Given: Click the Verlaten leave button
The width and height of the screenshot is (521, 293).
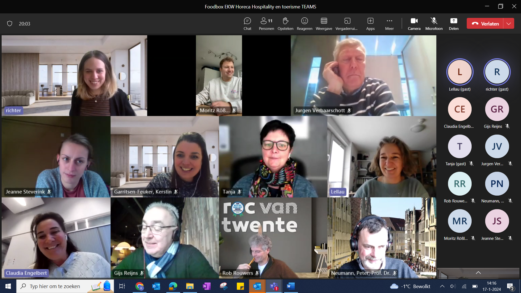Looking at the screenshot, I should 485,24.
